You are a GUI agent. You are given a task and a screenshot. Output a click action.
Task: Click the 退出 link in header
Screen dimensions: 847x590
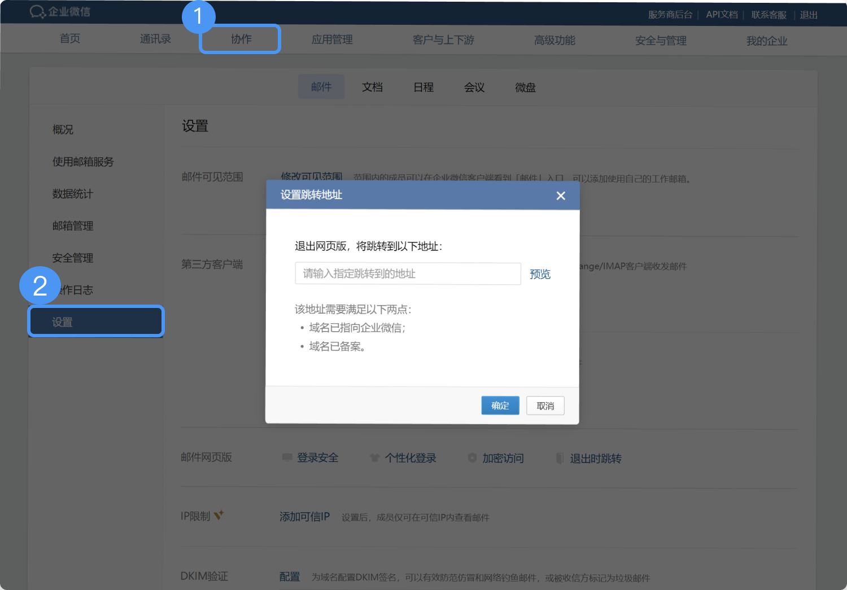(809, 15)
